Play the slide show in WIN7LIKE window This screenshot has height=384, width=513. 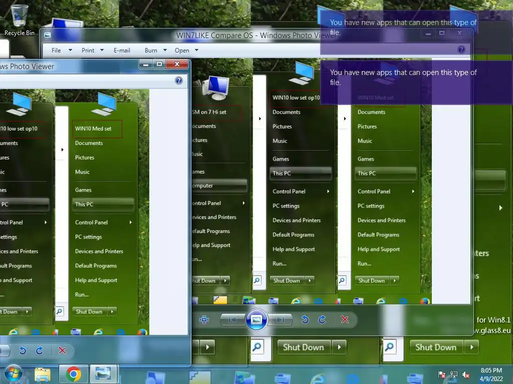(x=256, y=319)
